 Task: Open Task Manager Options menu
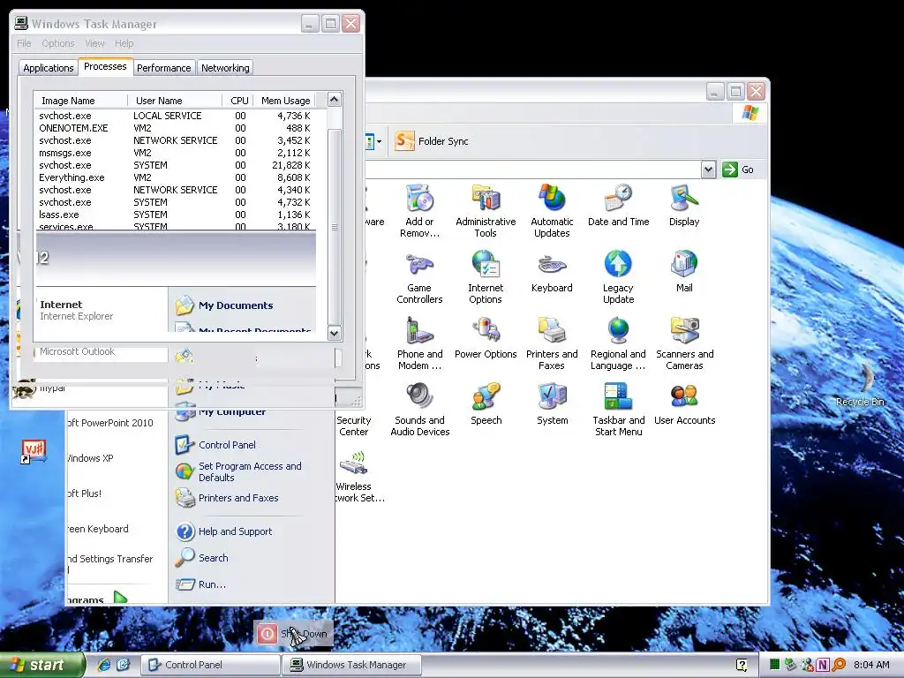coord(57,43)
